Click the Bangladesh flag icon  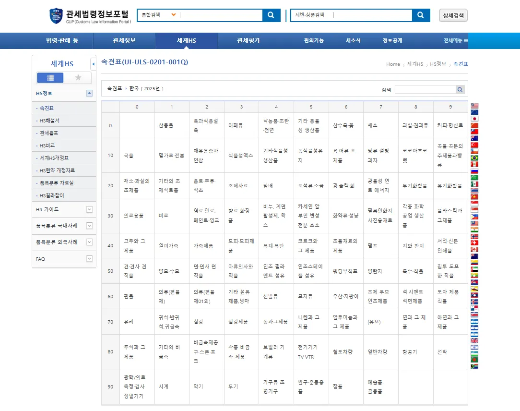[474, 360]
